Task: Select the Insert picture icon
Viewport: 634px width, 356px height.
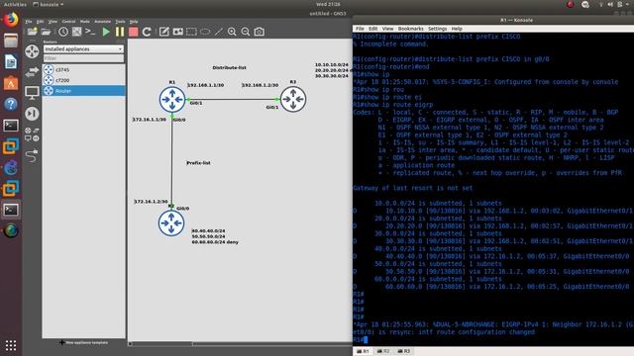Action: pos(178,32)
